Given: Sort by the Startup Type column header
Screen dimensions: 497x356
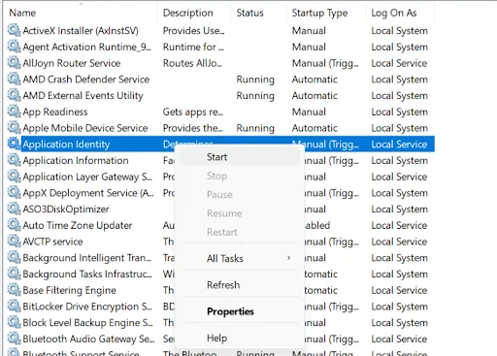Looking at the screenshot, I should point(326,13).
